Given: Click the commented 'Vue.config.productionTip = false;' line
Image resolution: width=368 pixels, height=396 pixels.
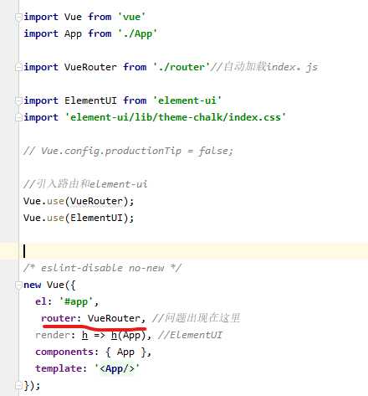Looking at the screenshot, I should point(128,151).
